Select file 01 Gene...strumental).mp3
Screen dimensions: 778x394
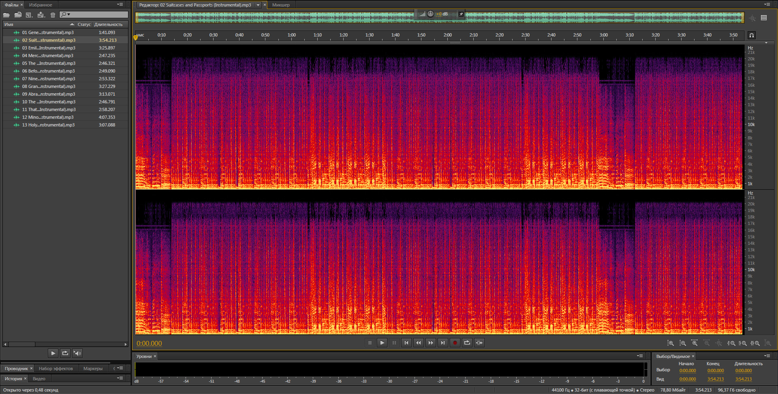[65, 32]
